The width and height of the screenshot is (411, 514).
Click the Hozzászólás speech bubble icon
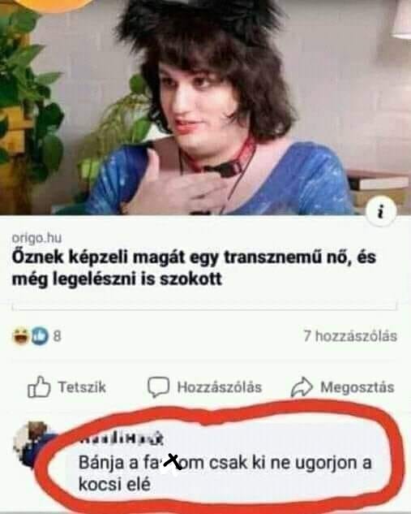pyautogui.click(x=158, y=387)
